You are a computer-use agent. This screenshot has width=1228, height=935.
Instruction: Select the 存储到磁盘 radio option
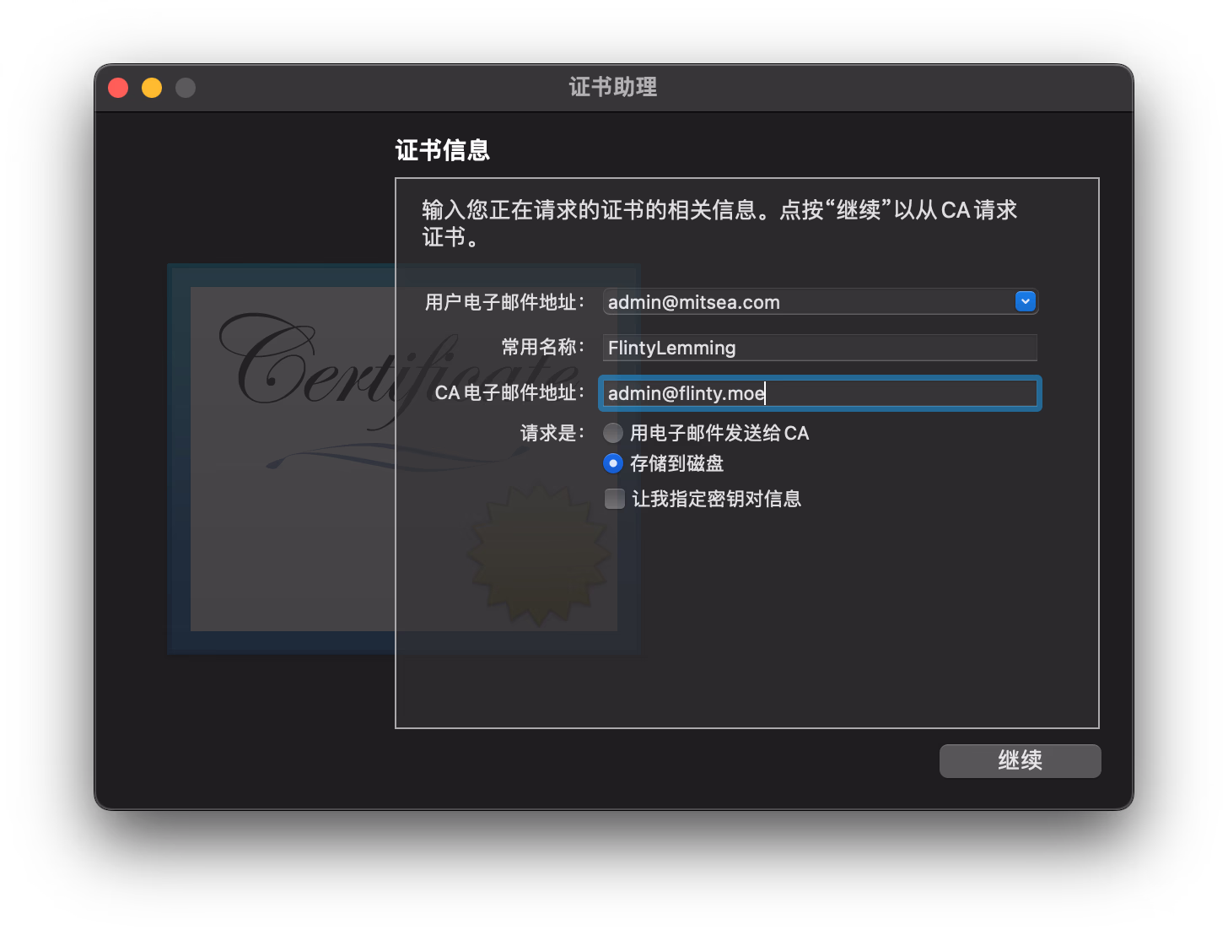coord(613,463)
